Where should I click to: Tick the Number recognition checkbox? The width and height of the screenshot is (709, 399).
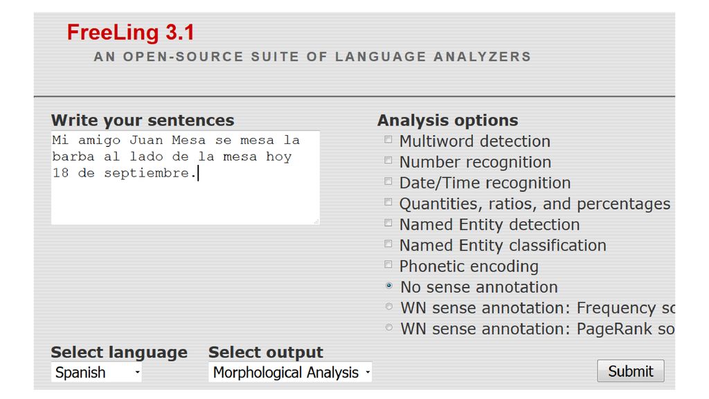[388, 160]
